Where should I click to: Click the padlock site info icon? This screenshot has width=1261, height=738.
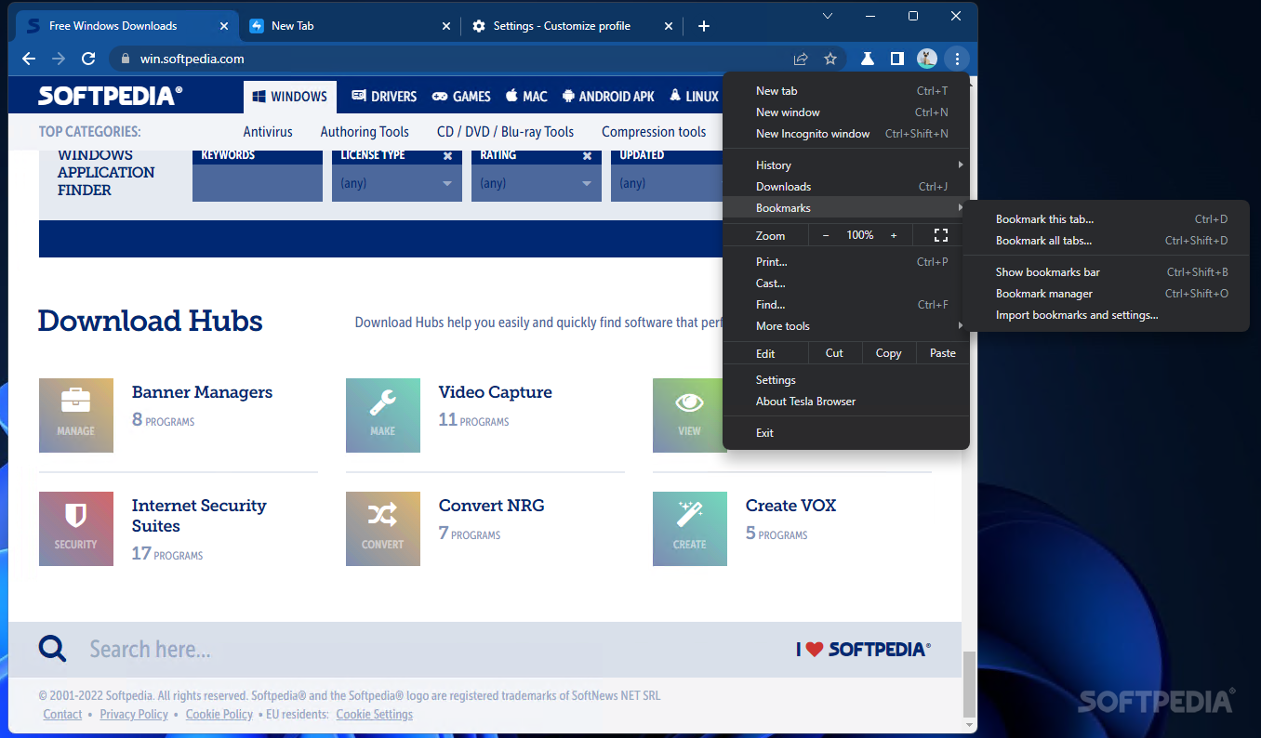(126, 59)
